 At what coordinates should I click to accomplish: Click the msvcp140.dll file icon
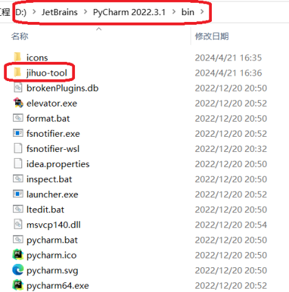coord(18,225)
